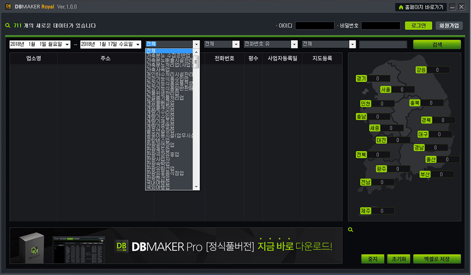
Task: Choose 공중이용시설(업무시설) from the dropdown list
Action: coord(169,135)
